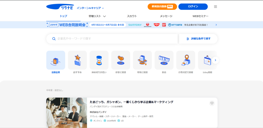Viewport: 263px width, 128px height.
Task: Select the 締め切りが近い hourglass icon
Action: tap(99, 60)
